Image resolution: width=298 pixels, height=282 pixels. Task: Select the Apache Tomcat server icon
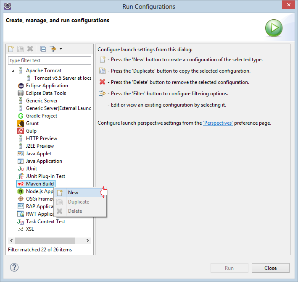click(21, 70)
